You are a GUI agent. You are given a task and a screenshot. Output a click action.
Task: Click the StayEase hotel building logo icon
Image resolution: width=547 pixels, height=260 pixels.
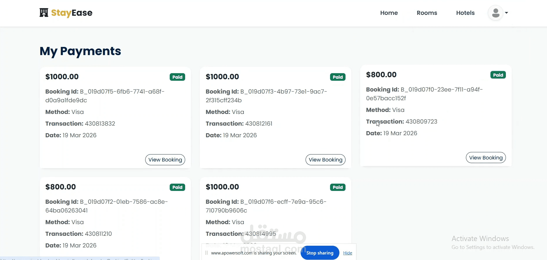pyautogui.click(x=44, y=13)
